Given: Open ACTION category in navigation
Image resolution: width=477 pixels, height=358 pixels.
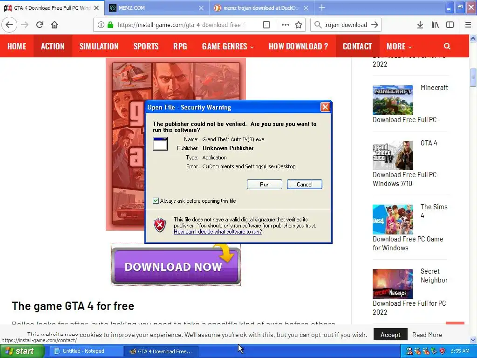Looking at the screenshot, I should point(53,46).
